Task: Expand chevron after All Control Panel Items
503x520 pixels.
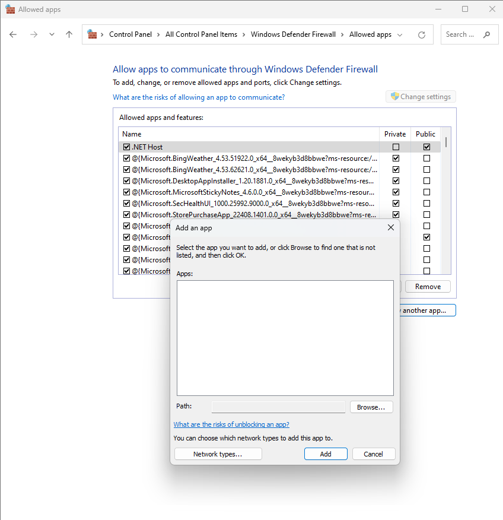Action: pos(244,35)
